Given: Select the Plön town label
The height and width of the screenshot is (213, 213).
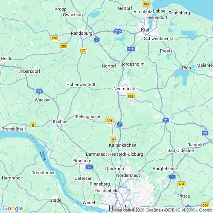Looking at the screenshot, I should 187,68.
